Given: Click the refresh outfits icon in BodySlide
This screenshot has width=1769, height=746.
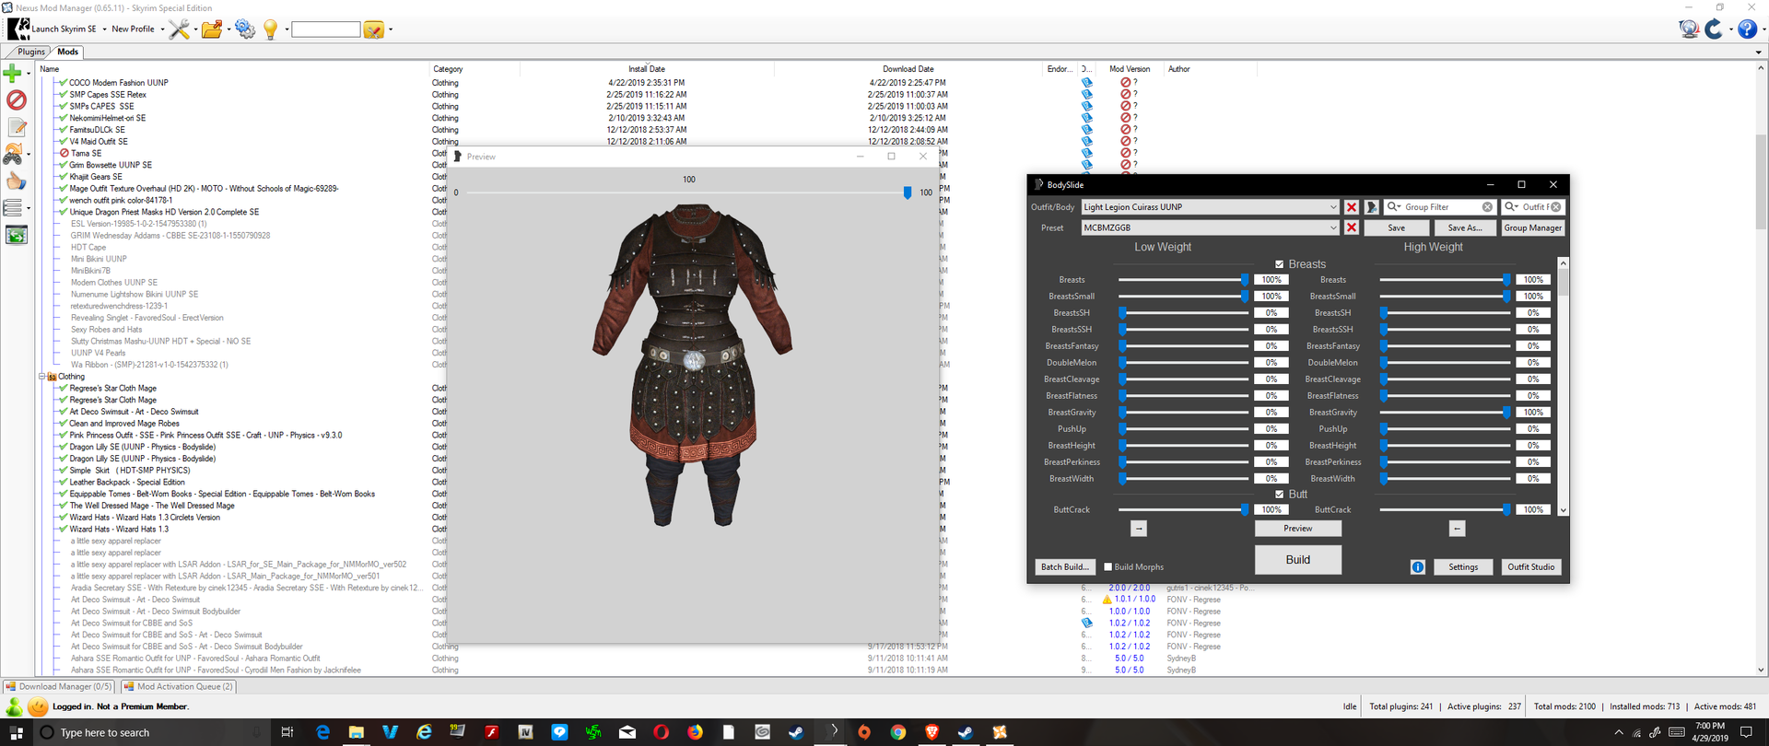Looking at the screenshot, I should coord(1372,207).
